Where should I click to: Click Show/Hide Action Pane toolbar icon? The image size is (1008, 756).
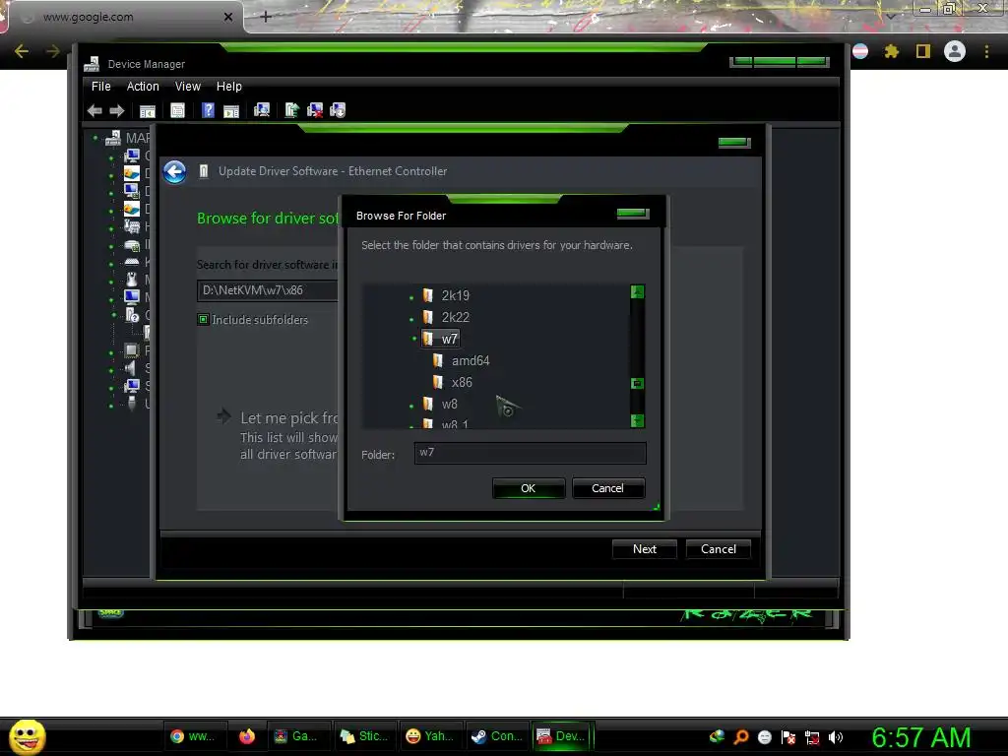coord(230,110)
